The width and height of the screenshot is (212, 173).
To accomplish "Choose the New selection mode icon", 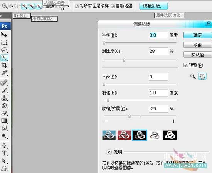I will click(x=24, y=6).
